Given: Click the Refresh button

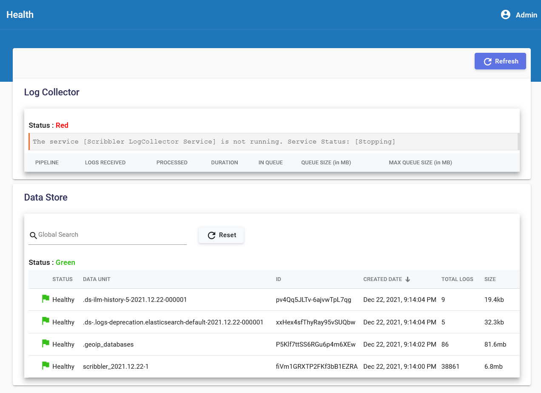Looking at the screenshot, I should (500, 61).
